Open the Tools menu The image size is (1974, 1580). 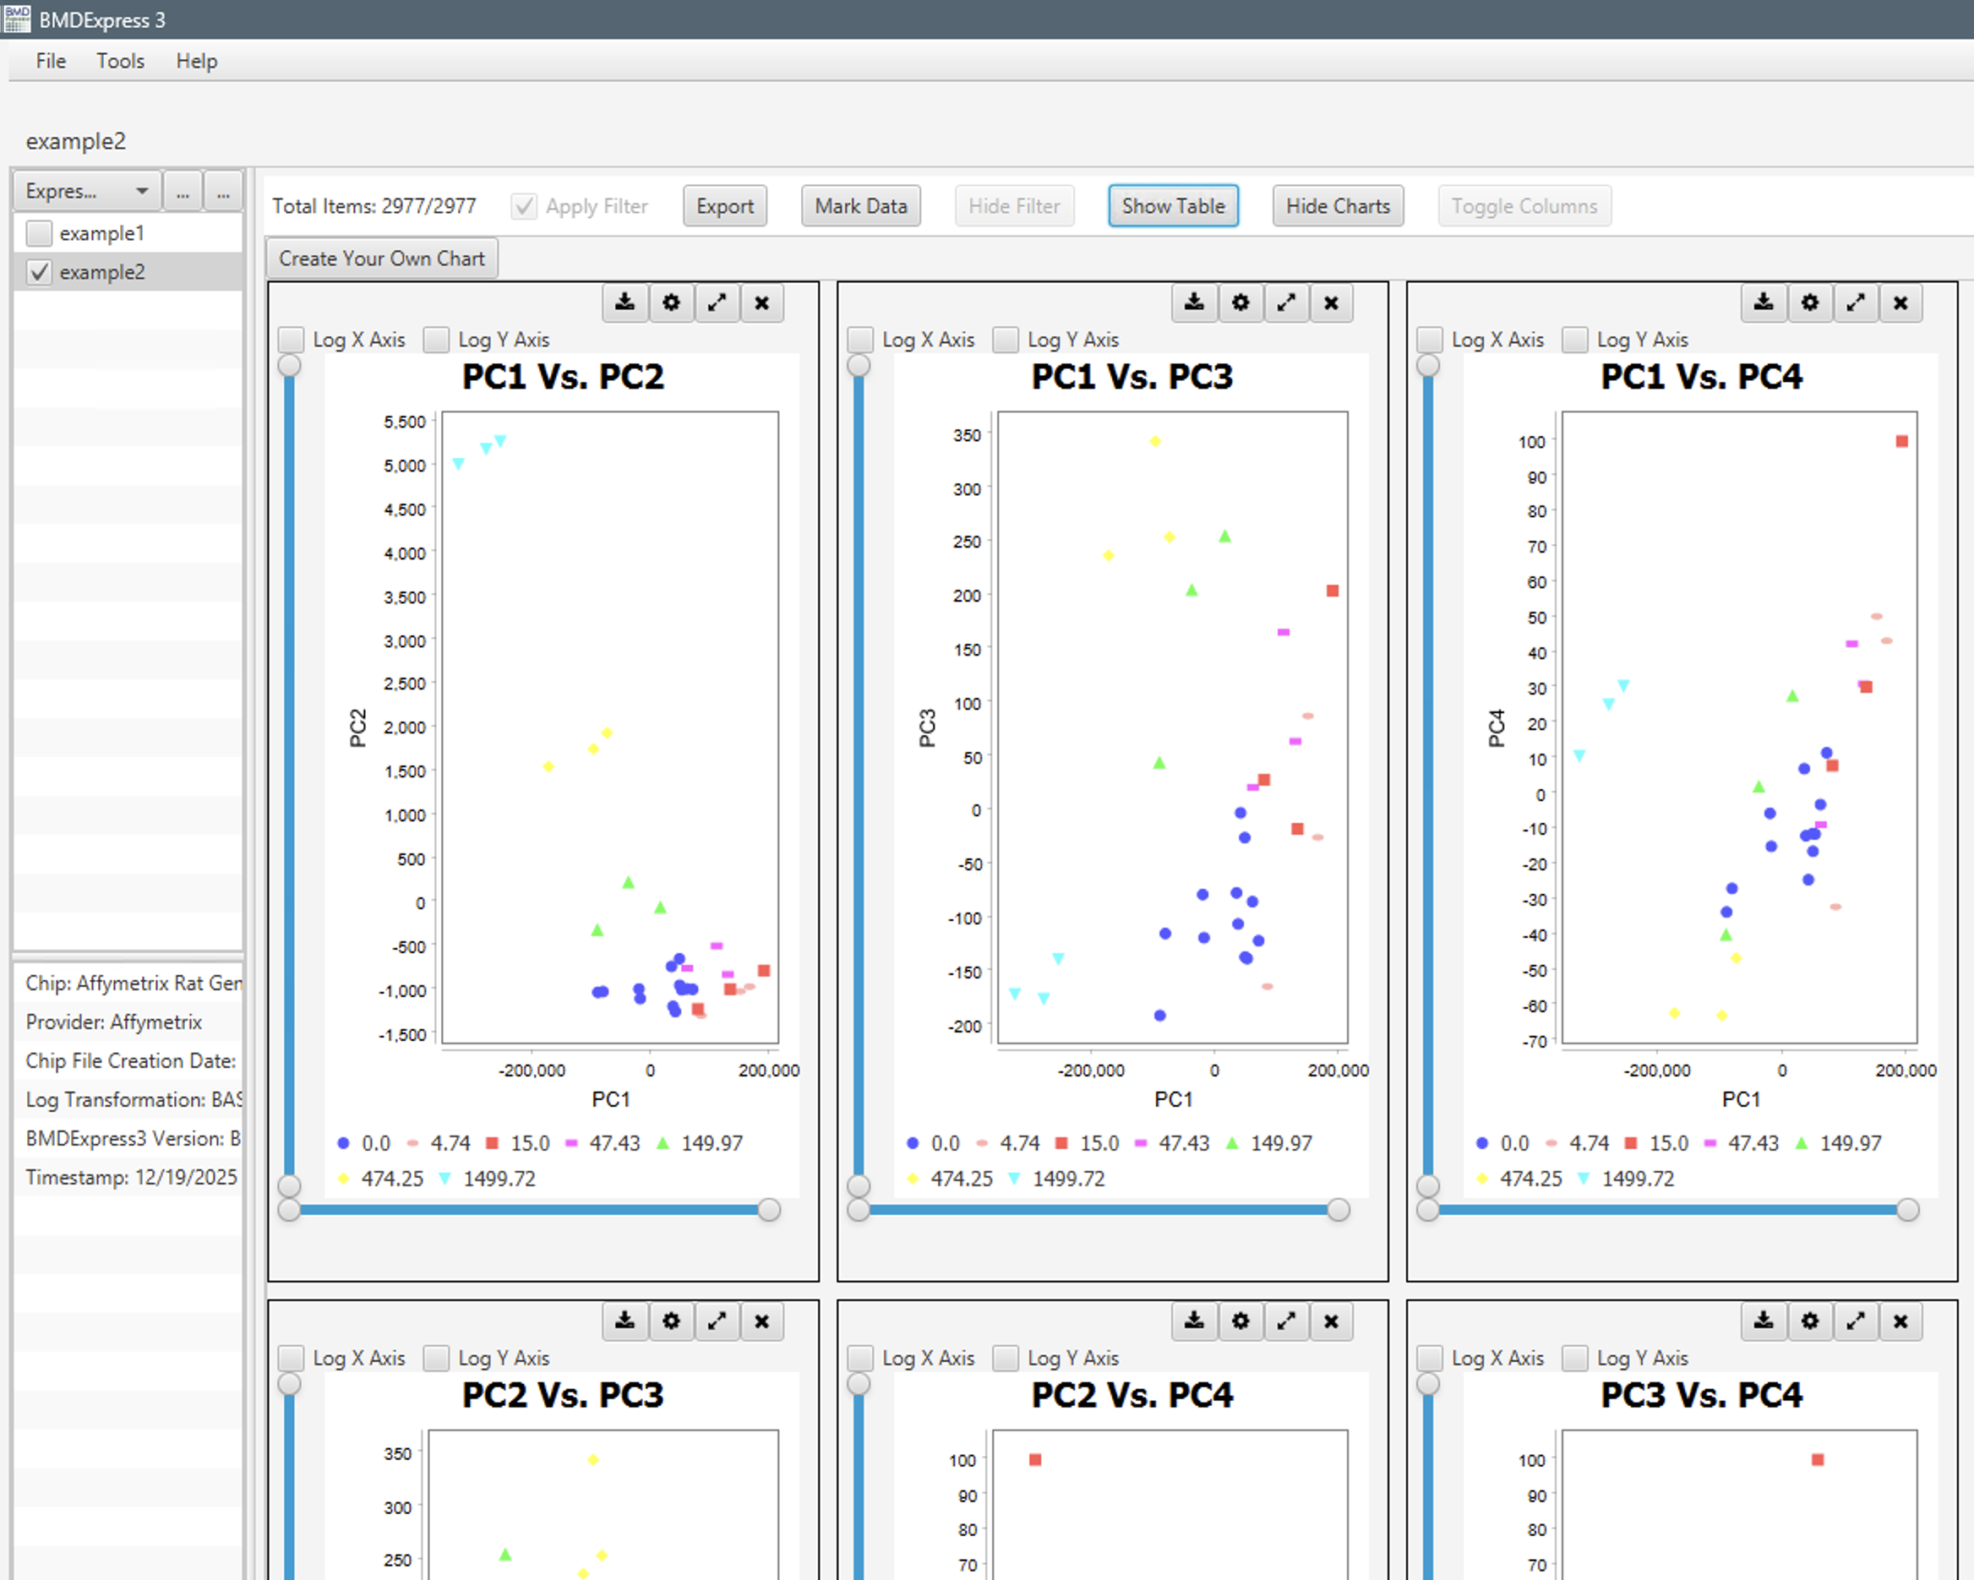pos(121,62)
